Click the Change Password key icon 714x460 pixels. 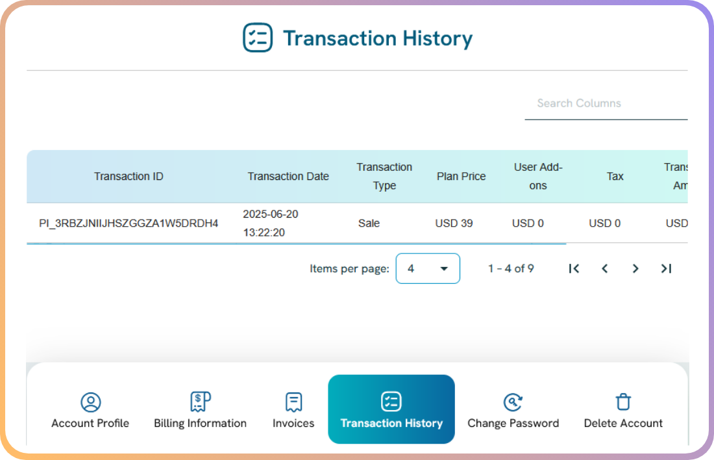click(513, 402)
